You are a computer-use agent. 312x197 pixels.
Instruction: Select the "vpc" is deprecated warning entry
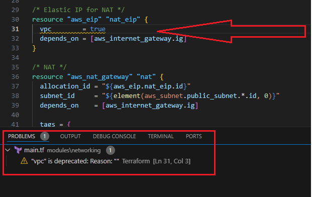point(106,161)
